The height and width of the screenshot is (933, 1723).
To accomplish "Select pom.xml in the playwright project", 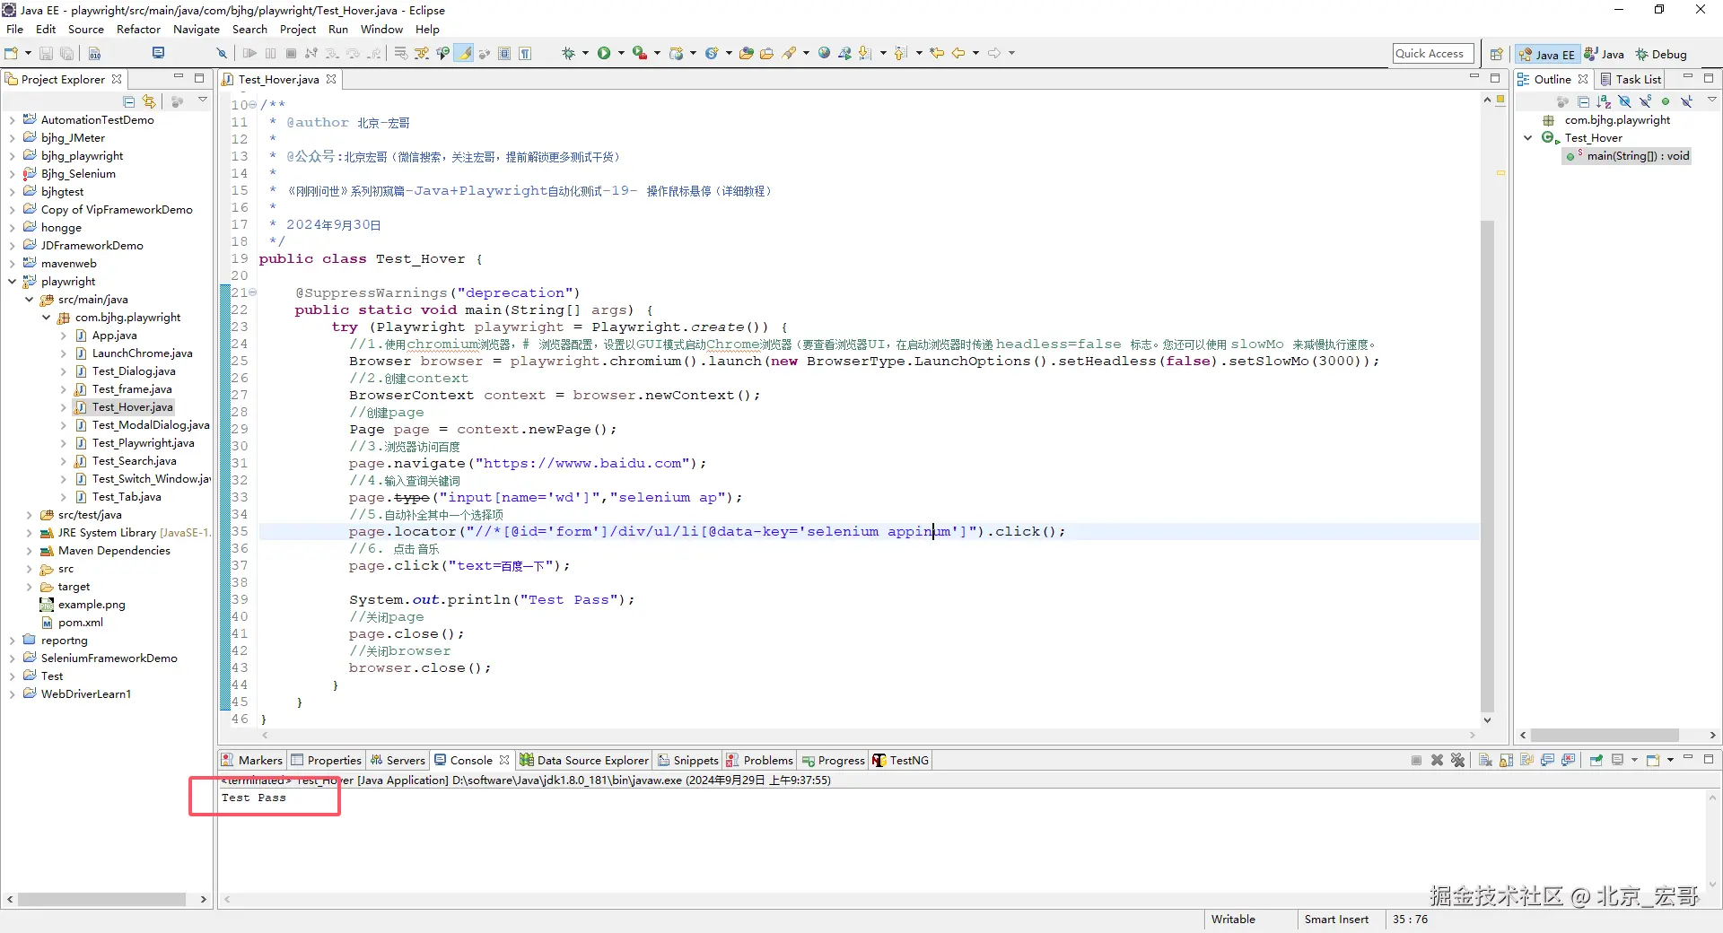I will [80, 623].
